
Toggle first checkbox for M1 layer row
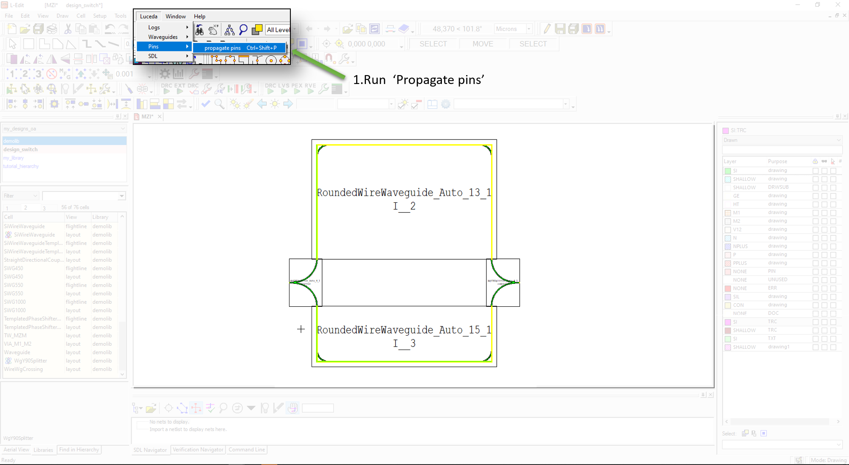coord(815,213)
